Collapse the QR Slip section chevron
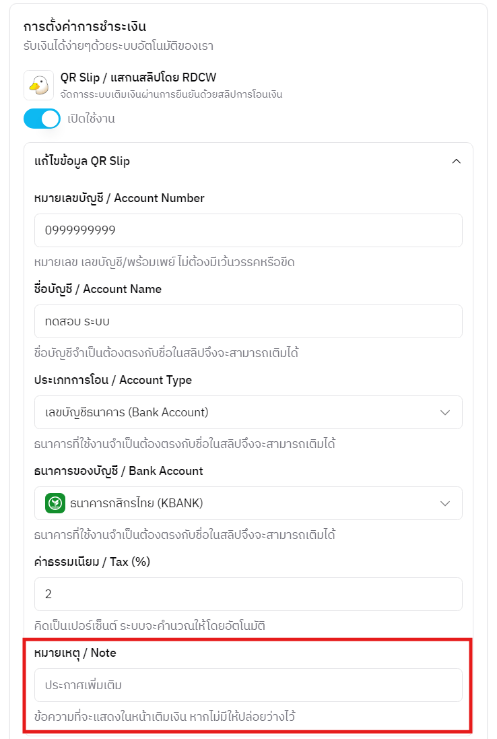Viewport: 497px width, 739px height. [456, 162]
